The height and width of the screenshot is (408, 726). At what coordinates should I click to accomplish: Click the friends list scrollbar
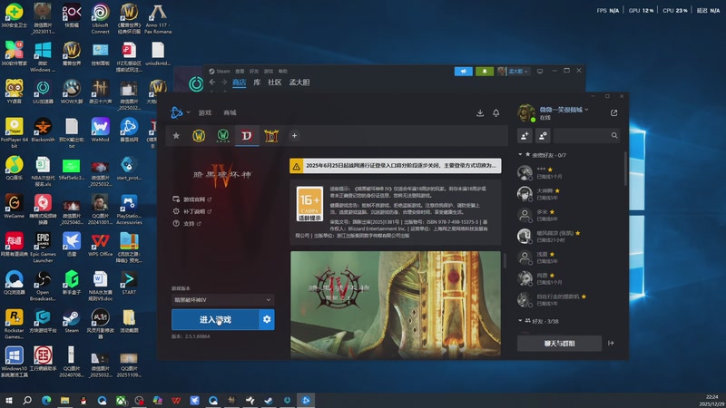coord(625,169)
